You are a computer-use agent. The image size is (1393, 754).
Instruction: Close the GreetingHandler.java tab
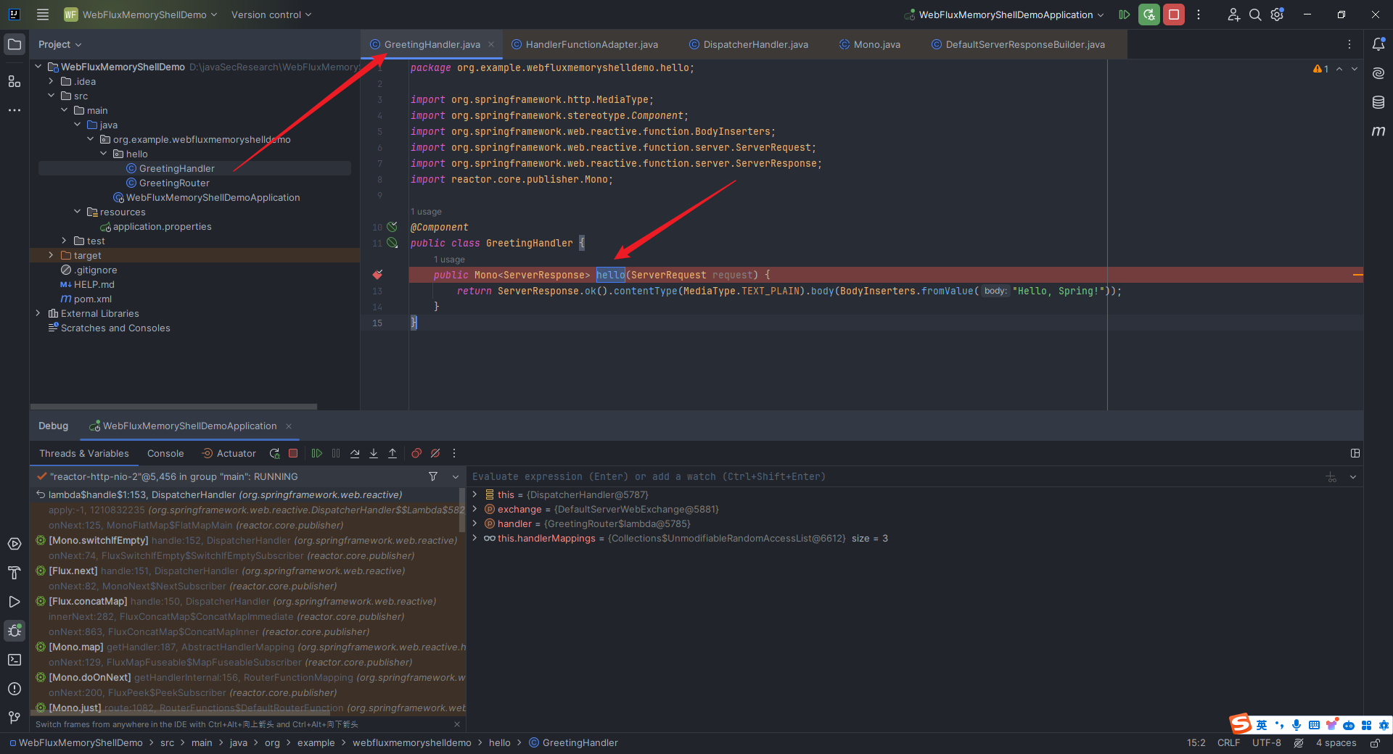491,44
